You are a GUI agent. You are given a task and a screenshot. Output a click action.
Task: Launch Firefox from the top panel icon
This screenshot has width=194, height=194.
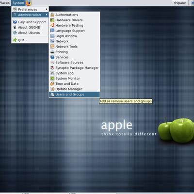(29, 3)
